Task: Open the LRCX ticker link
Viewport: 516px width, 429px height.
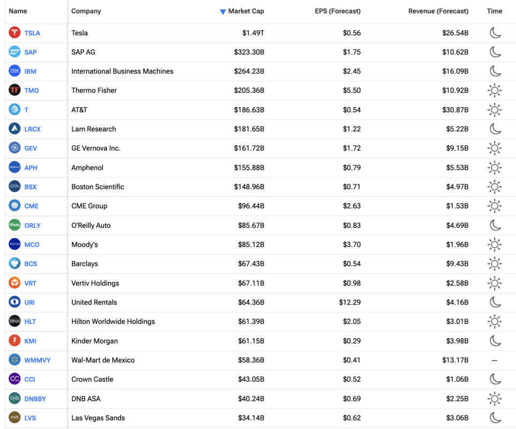Action: (x=32, y=129)
